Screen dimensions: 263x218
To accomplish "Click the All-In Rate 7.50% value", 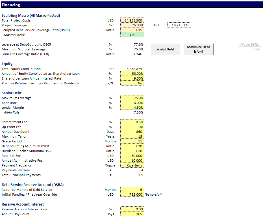I will [x=138, y=112].
